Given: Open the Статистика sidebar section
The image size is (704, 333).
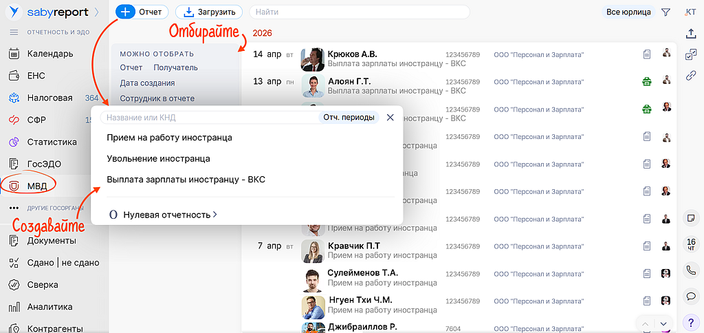Looking at the screenshot, I should tap(52, 142).
